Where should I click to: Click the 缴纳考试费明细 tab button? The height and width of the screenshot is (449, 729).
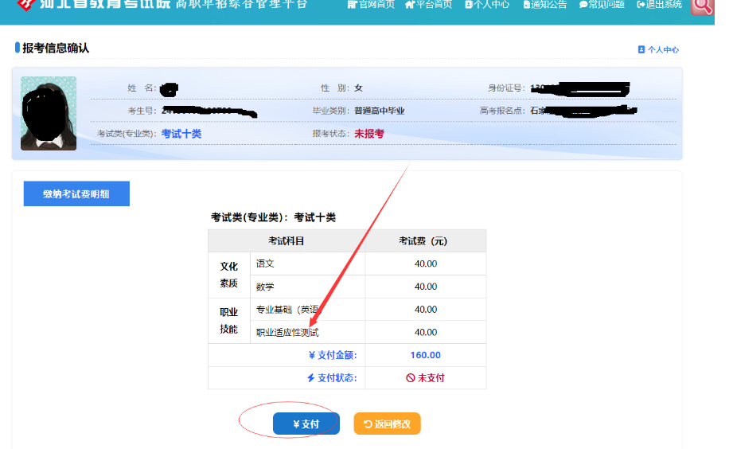click(76, 193)
